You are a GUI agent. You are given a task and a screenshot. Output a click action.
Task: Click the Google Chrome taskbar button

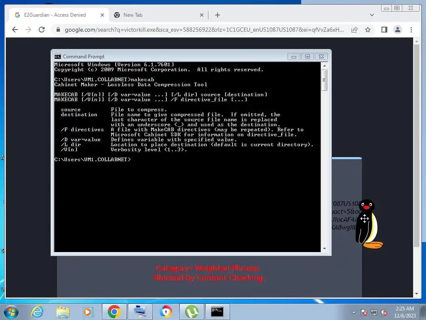pos(114,312)
